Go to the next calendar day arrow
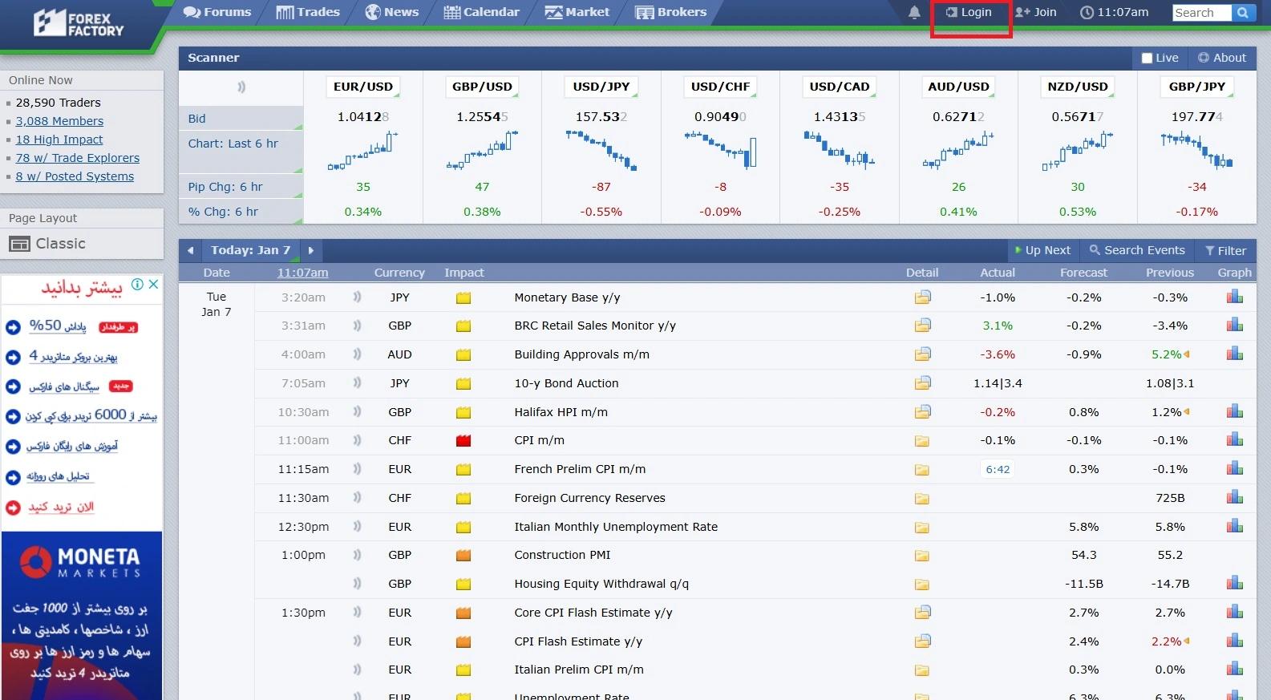Screen dimensions: 1271x700 (311, 250)
